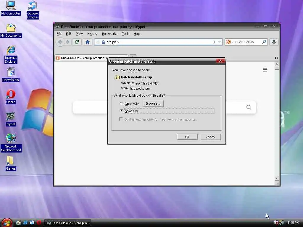Click the Go arrow in address bar
The image size is (303, 227).
point(214,42)
